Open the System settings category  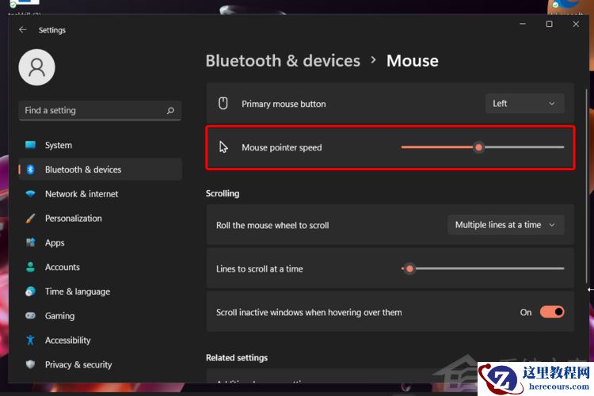coord(100,145)
